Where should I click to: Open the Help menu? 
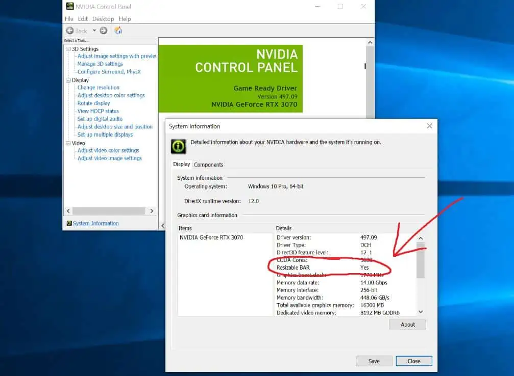tap(125, 19)
